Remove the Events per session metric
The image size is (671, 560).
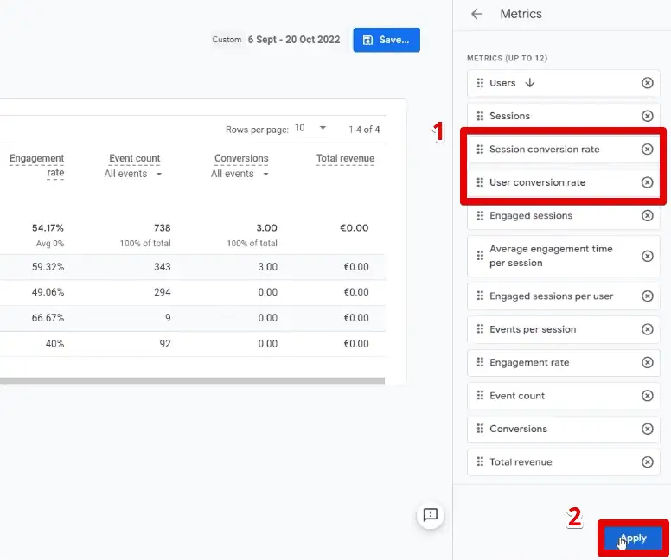pyautogui.click(x=648, y=329)
